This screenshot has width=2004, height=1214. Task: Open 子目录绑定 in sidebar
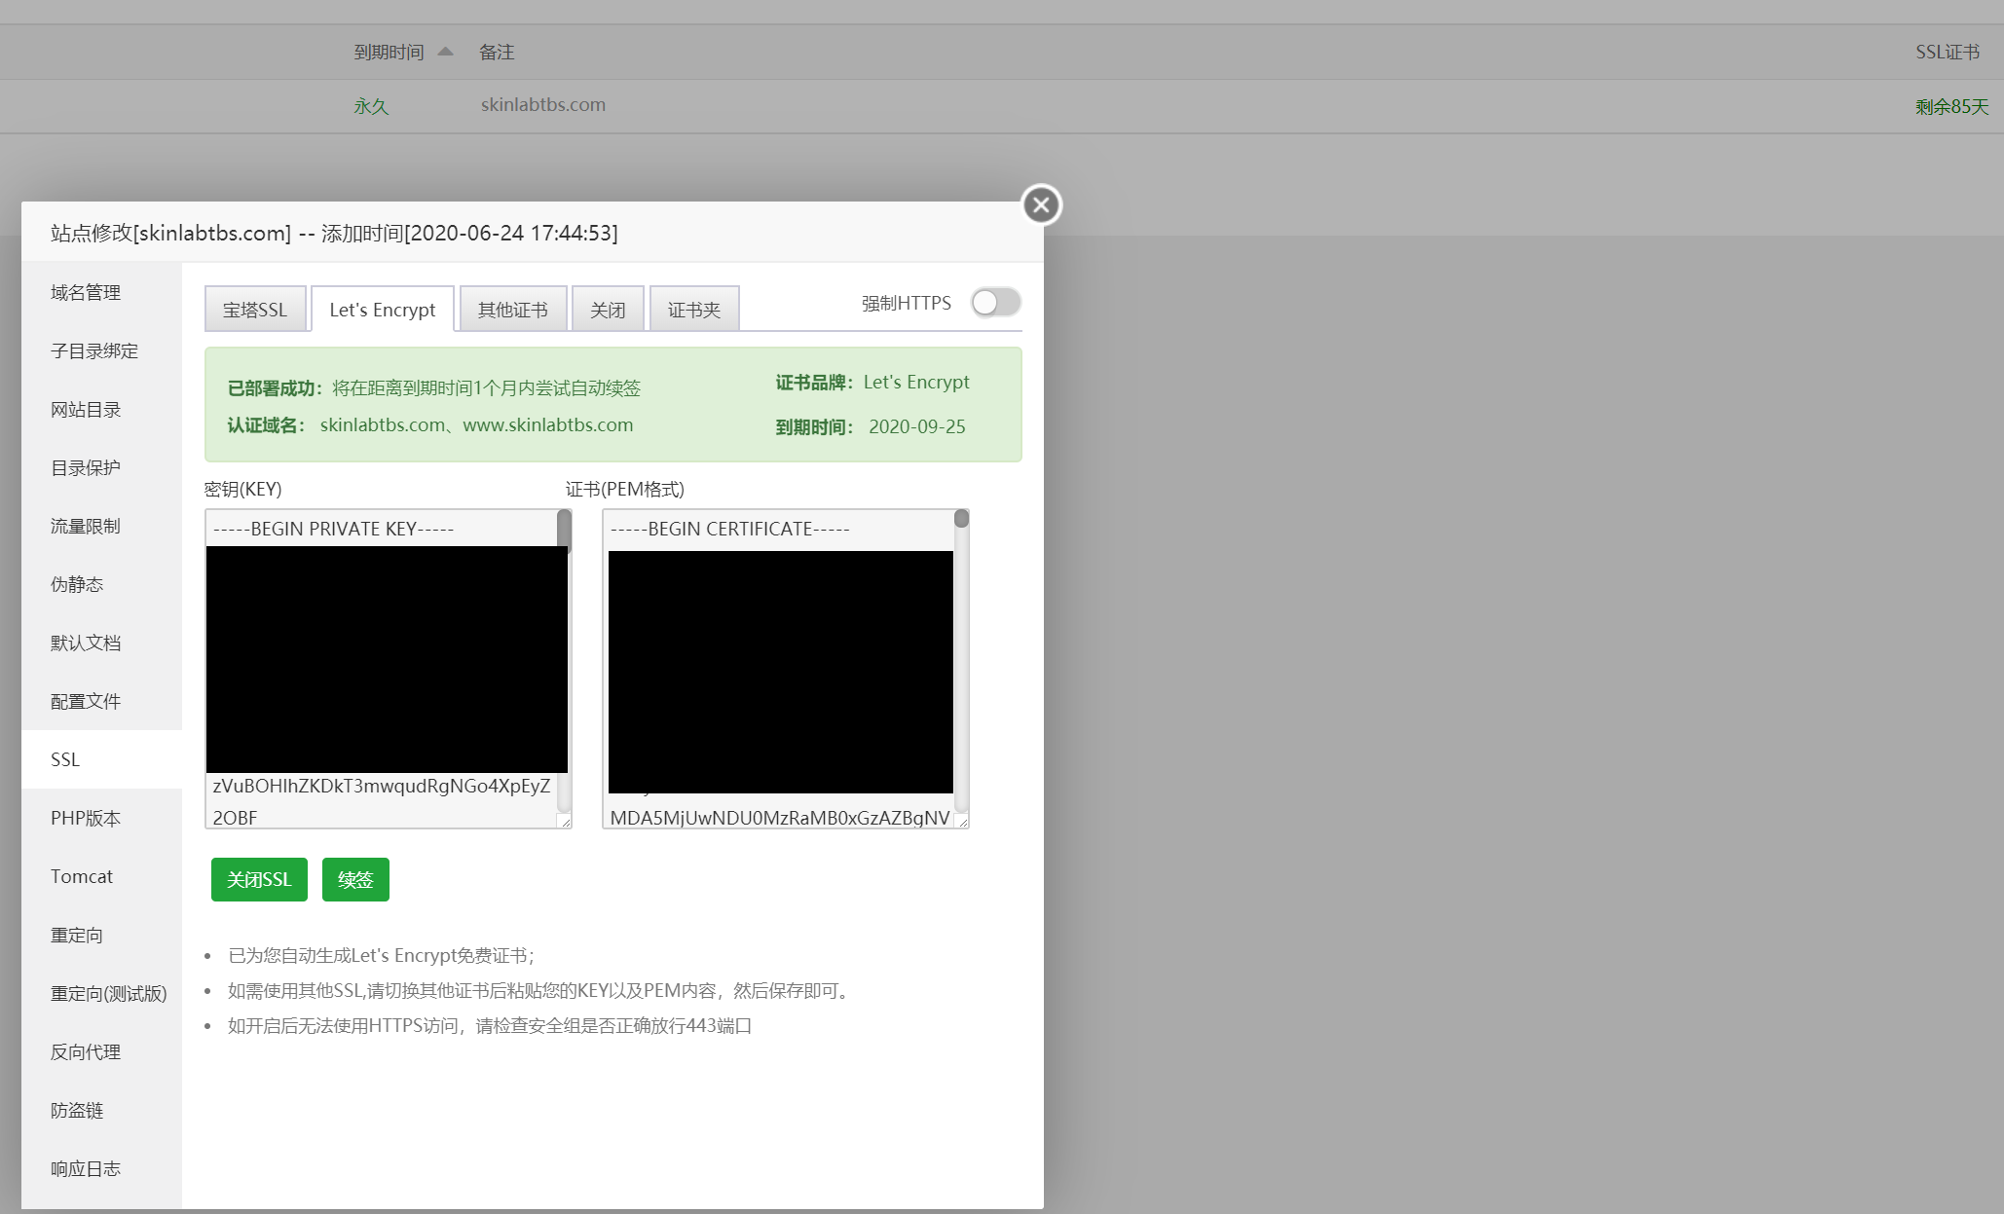coord(101,350)
